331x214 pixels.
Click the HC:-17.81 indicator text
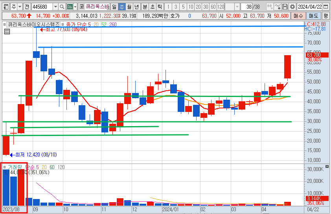pyautogui.click(x=315, y=29)
